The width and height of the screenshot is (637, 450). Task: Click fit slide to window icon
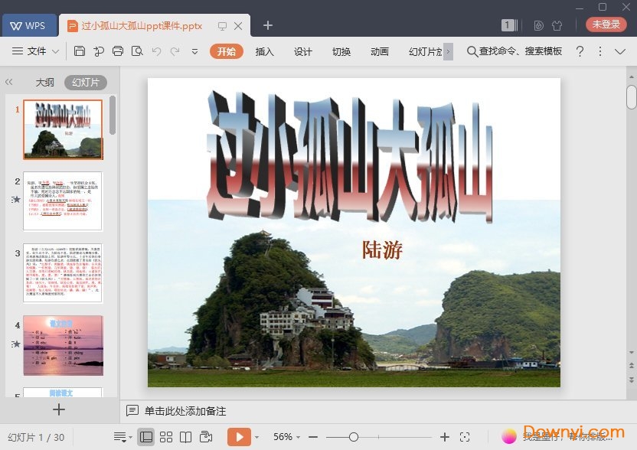click(x=465, y=436)
